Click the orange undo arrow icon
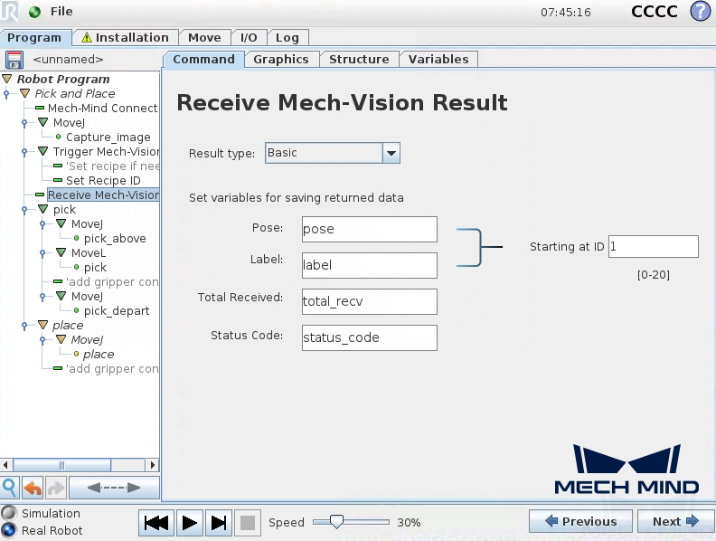This screenshot has width=716, height=541. click(33, 488)
